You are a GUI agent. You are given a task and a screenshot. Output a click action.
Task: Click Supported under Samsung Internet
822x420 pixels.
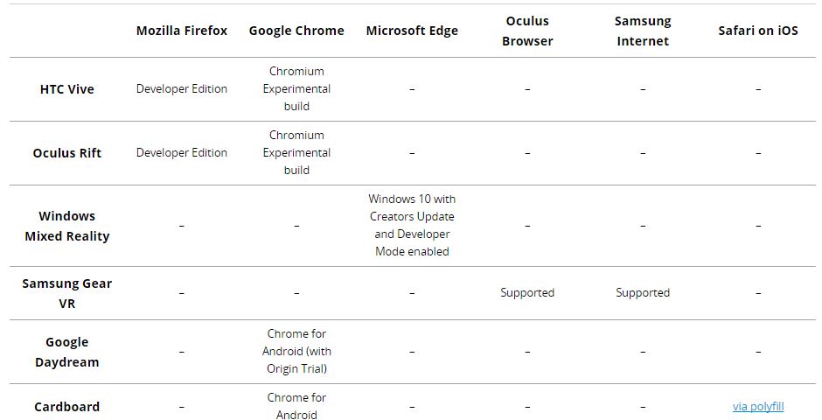pos(643,292)
